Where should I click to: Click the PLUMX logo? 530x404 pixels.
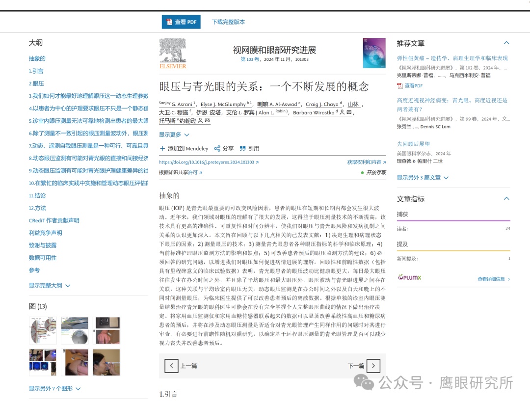[x=410, y=278]
